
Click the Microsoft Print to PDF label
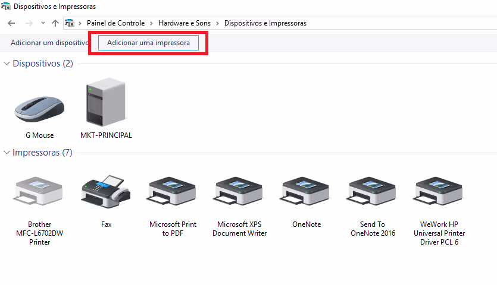click(x=173, y=229)
